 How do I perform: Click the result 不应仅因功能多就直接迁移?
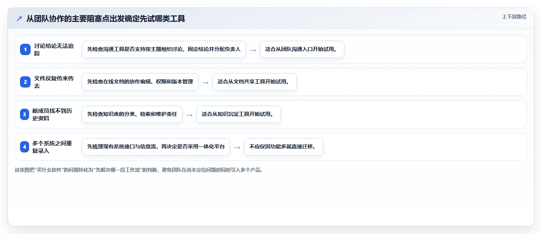284,147
